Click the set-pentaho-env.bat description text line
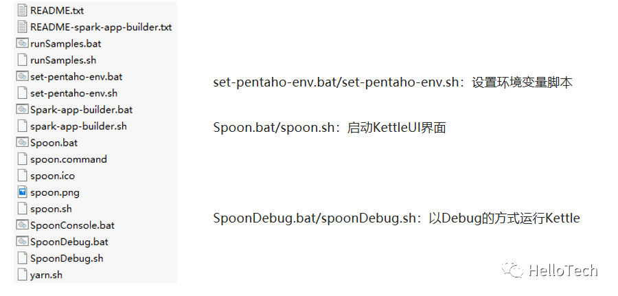The width and height of the screenshot is (618, 296). click(x=393, y=82)
